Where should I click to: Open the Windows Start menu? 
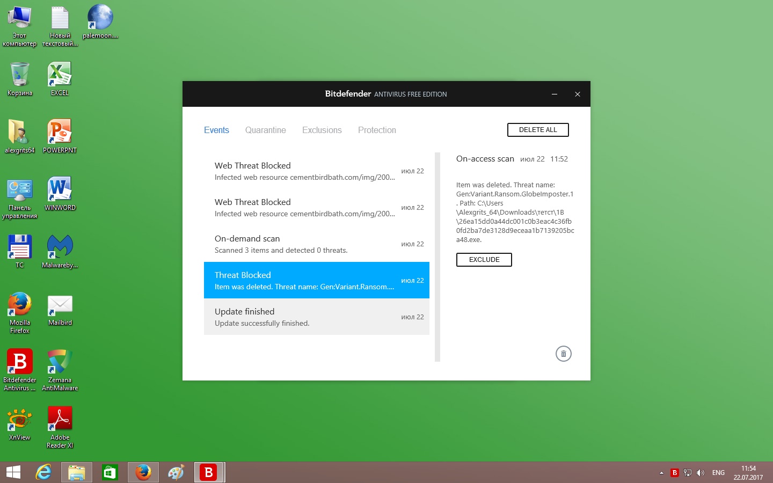point(13,472)
